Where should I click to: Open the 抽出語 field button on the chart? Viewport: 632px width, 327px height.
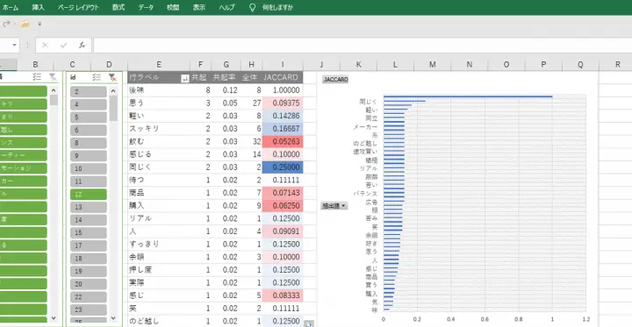coord(334,206)
